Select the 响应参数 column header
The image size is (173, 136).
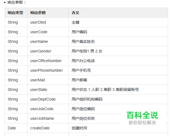pos(48,13)
